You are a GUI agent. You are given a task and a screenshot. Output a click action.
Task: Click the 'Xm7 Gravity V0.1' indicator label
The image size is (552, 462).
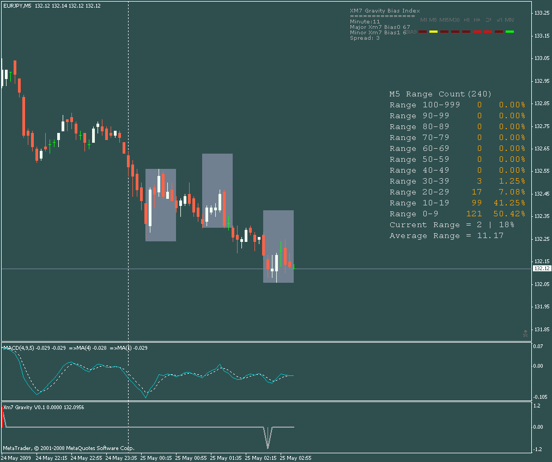(x=25, y=407)
